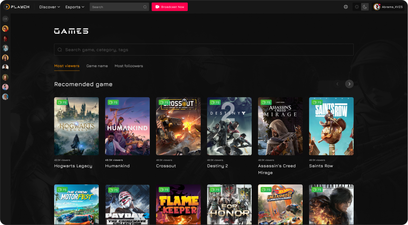Open the Esports dropdown menu
This screenshot has height=225, width=408.
75,7
